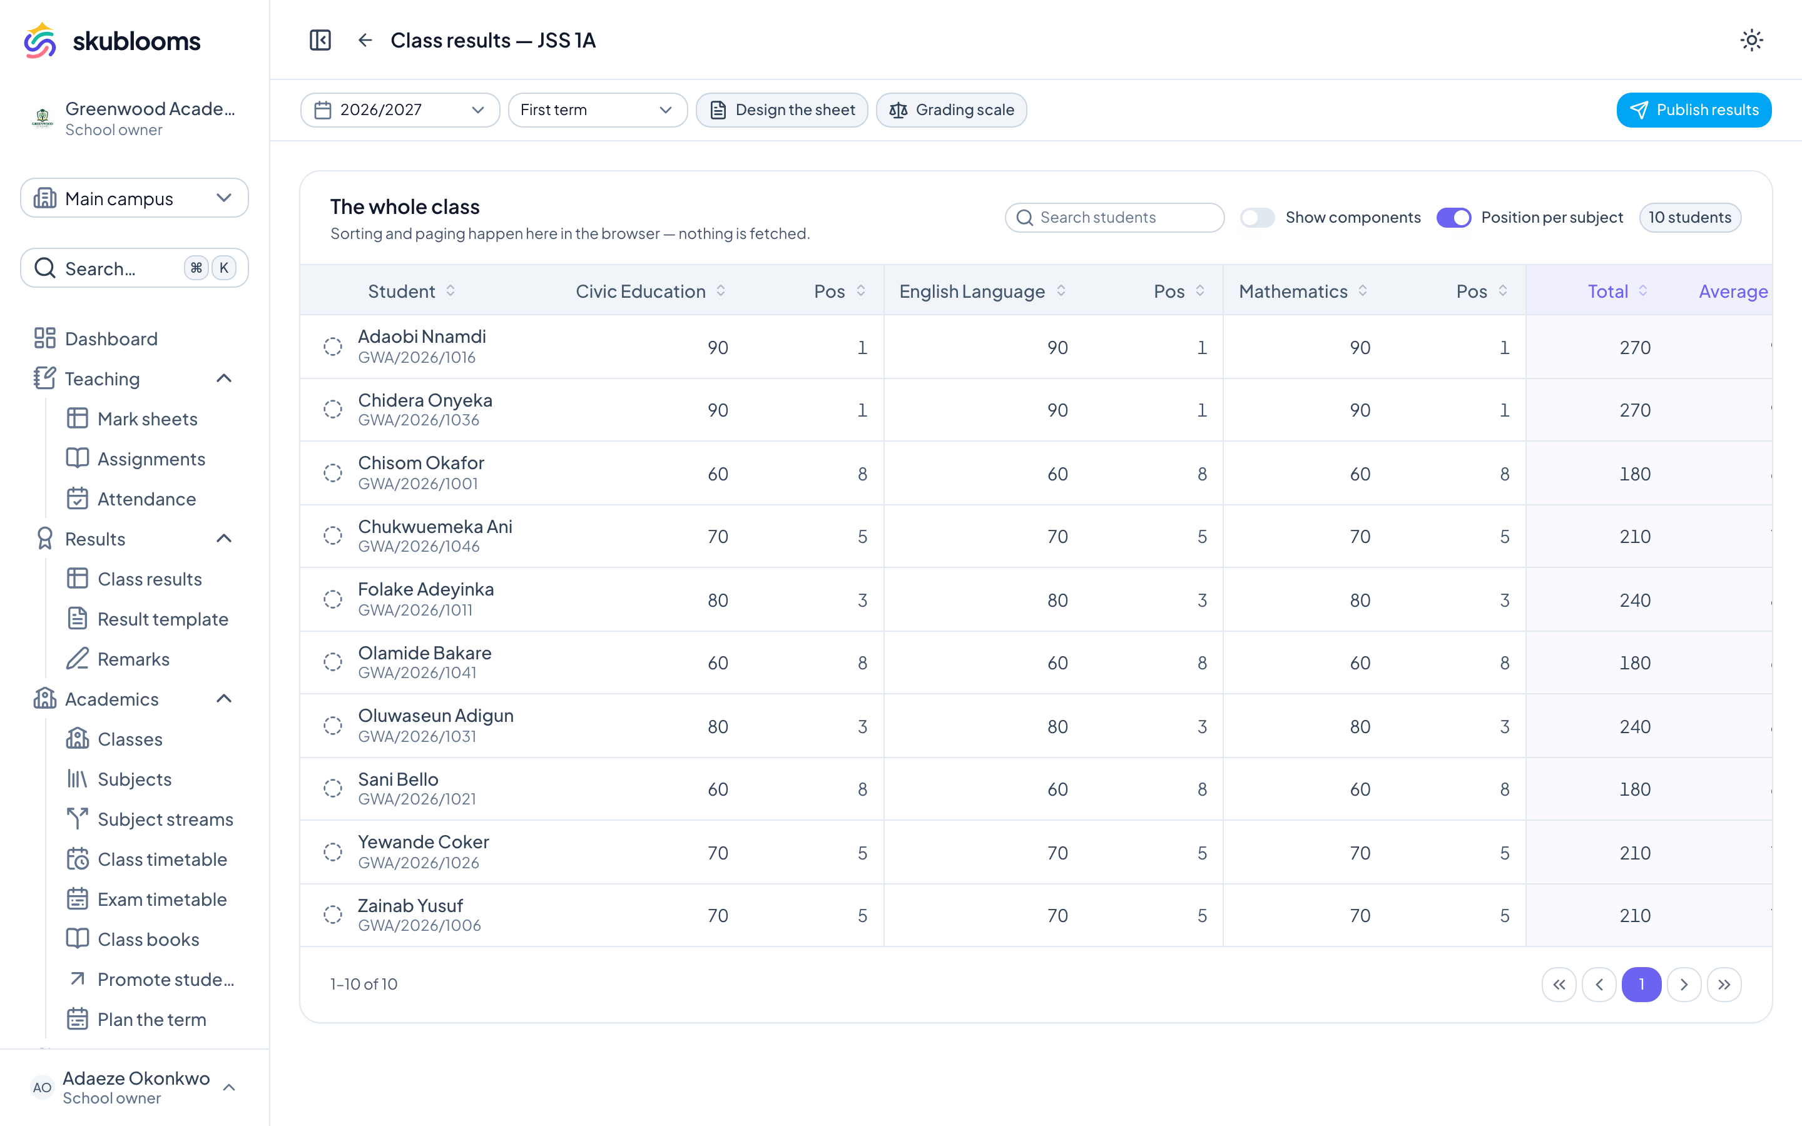The height and width of the screenshot is (1126, 1802).
Task: Sort by Mathematics Pos column
Action: coord(1482,291)
